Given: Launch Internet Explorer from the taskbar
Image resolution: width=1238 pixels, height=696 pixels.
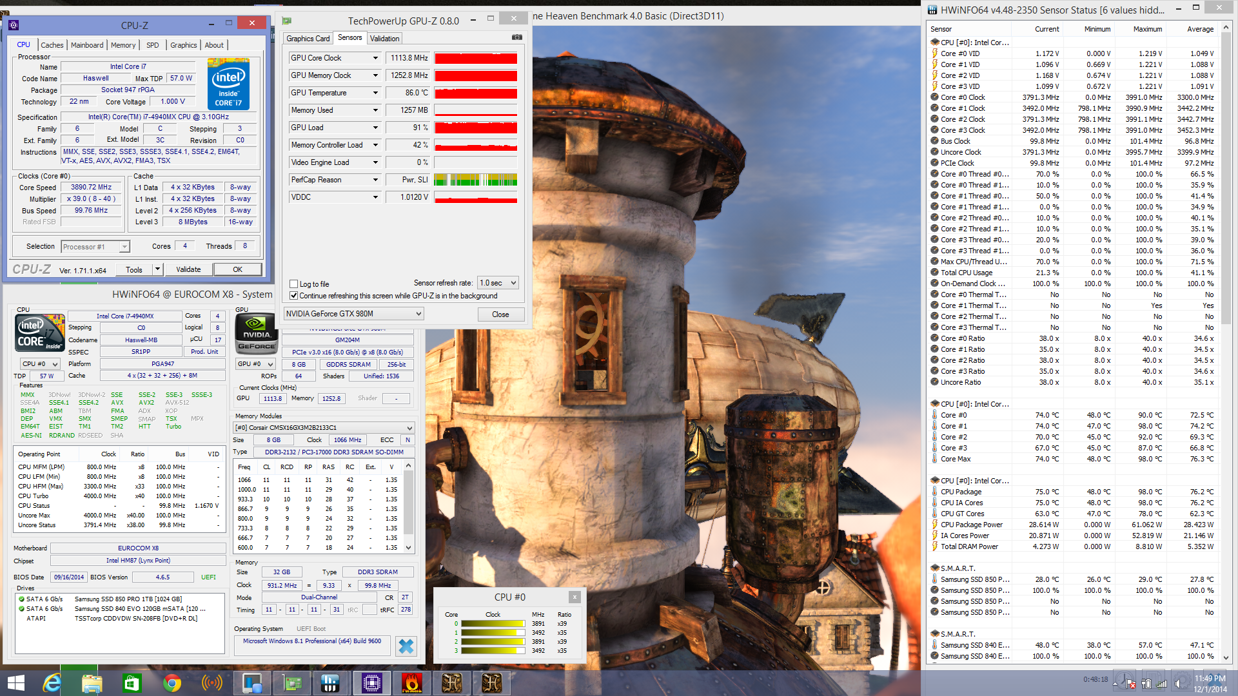Looking at the screenshot, I should click(x=52, y=683).
